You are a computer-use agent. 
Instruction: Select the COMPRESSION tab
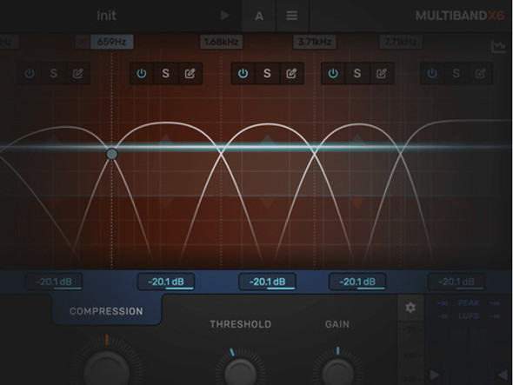pyautogui.click(x=106, y=311)
